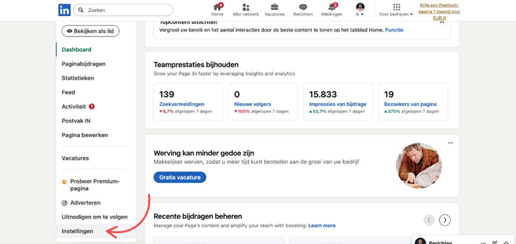The width and height of the screenshot is (516, 244).
Task: Collapse the Berichten chat panel chevron
Action: (x=506, y=243)
